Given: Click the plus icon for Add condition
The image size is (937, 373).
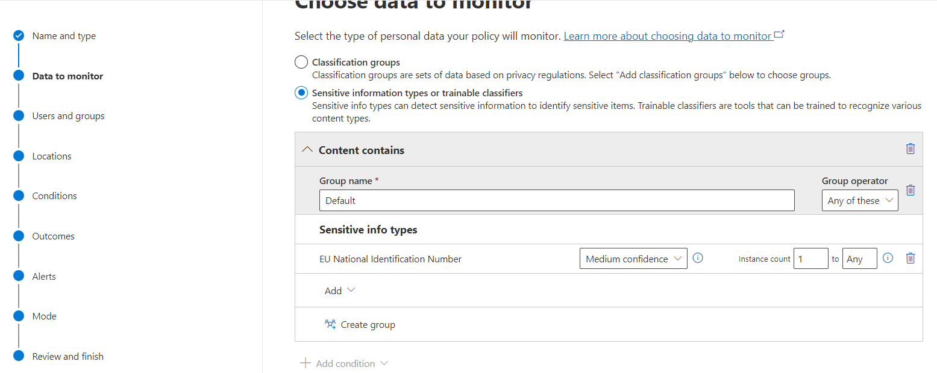Looking at the screenshot, I should [306, 363].
